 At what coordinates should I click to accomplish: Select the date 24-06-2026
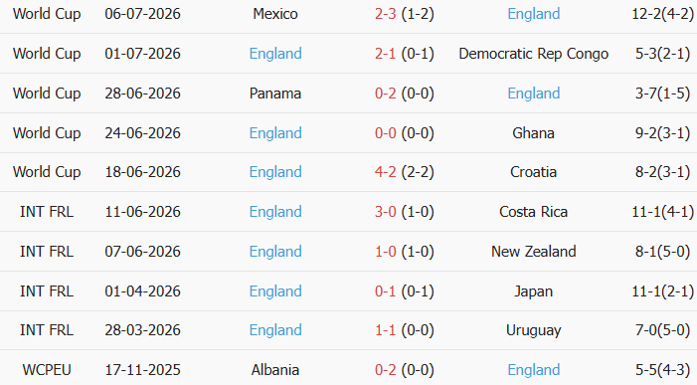pyautogui.click(x=143, y=133)
